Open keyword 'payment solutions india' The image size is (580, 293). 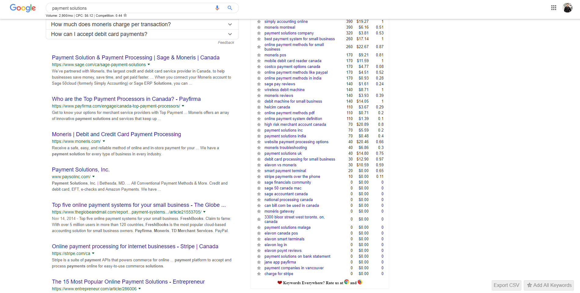(x=285, y=136)
